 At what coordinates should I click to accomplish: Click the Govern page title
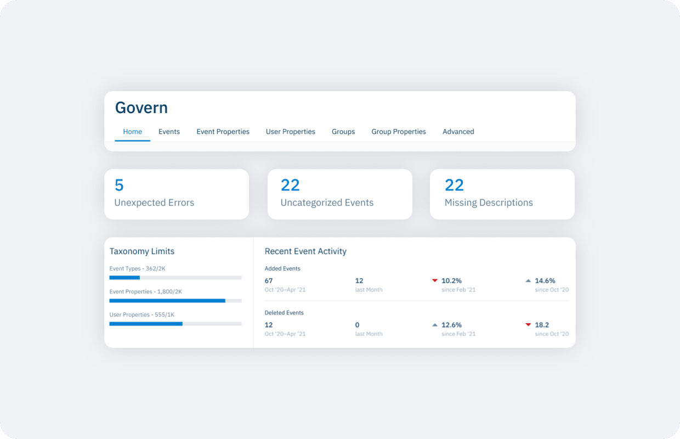(x=141, y=108)
